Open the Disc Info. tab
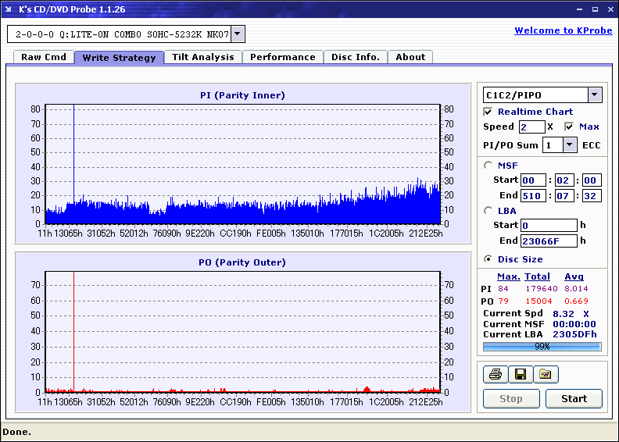619x442 pixels. click(x=355, y=57)
